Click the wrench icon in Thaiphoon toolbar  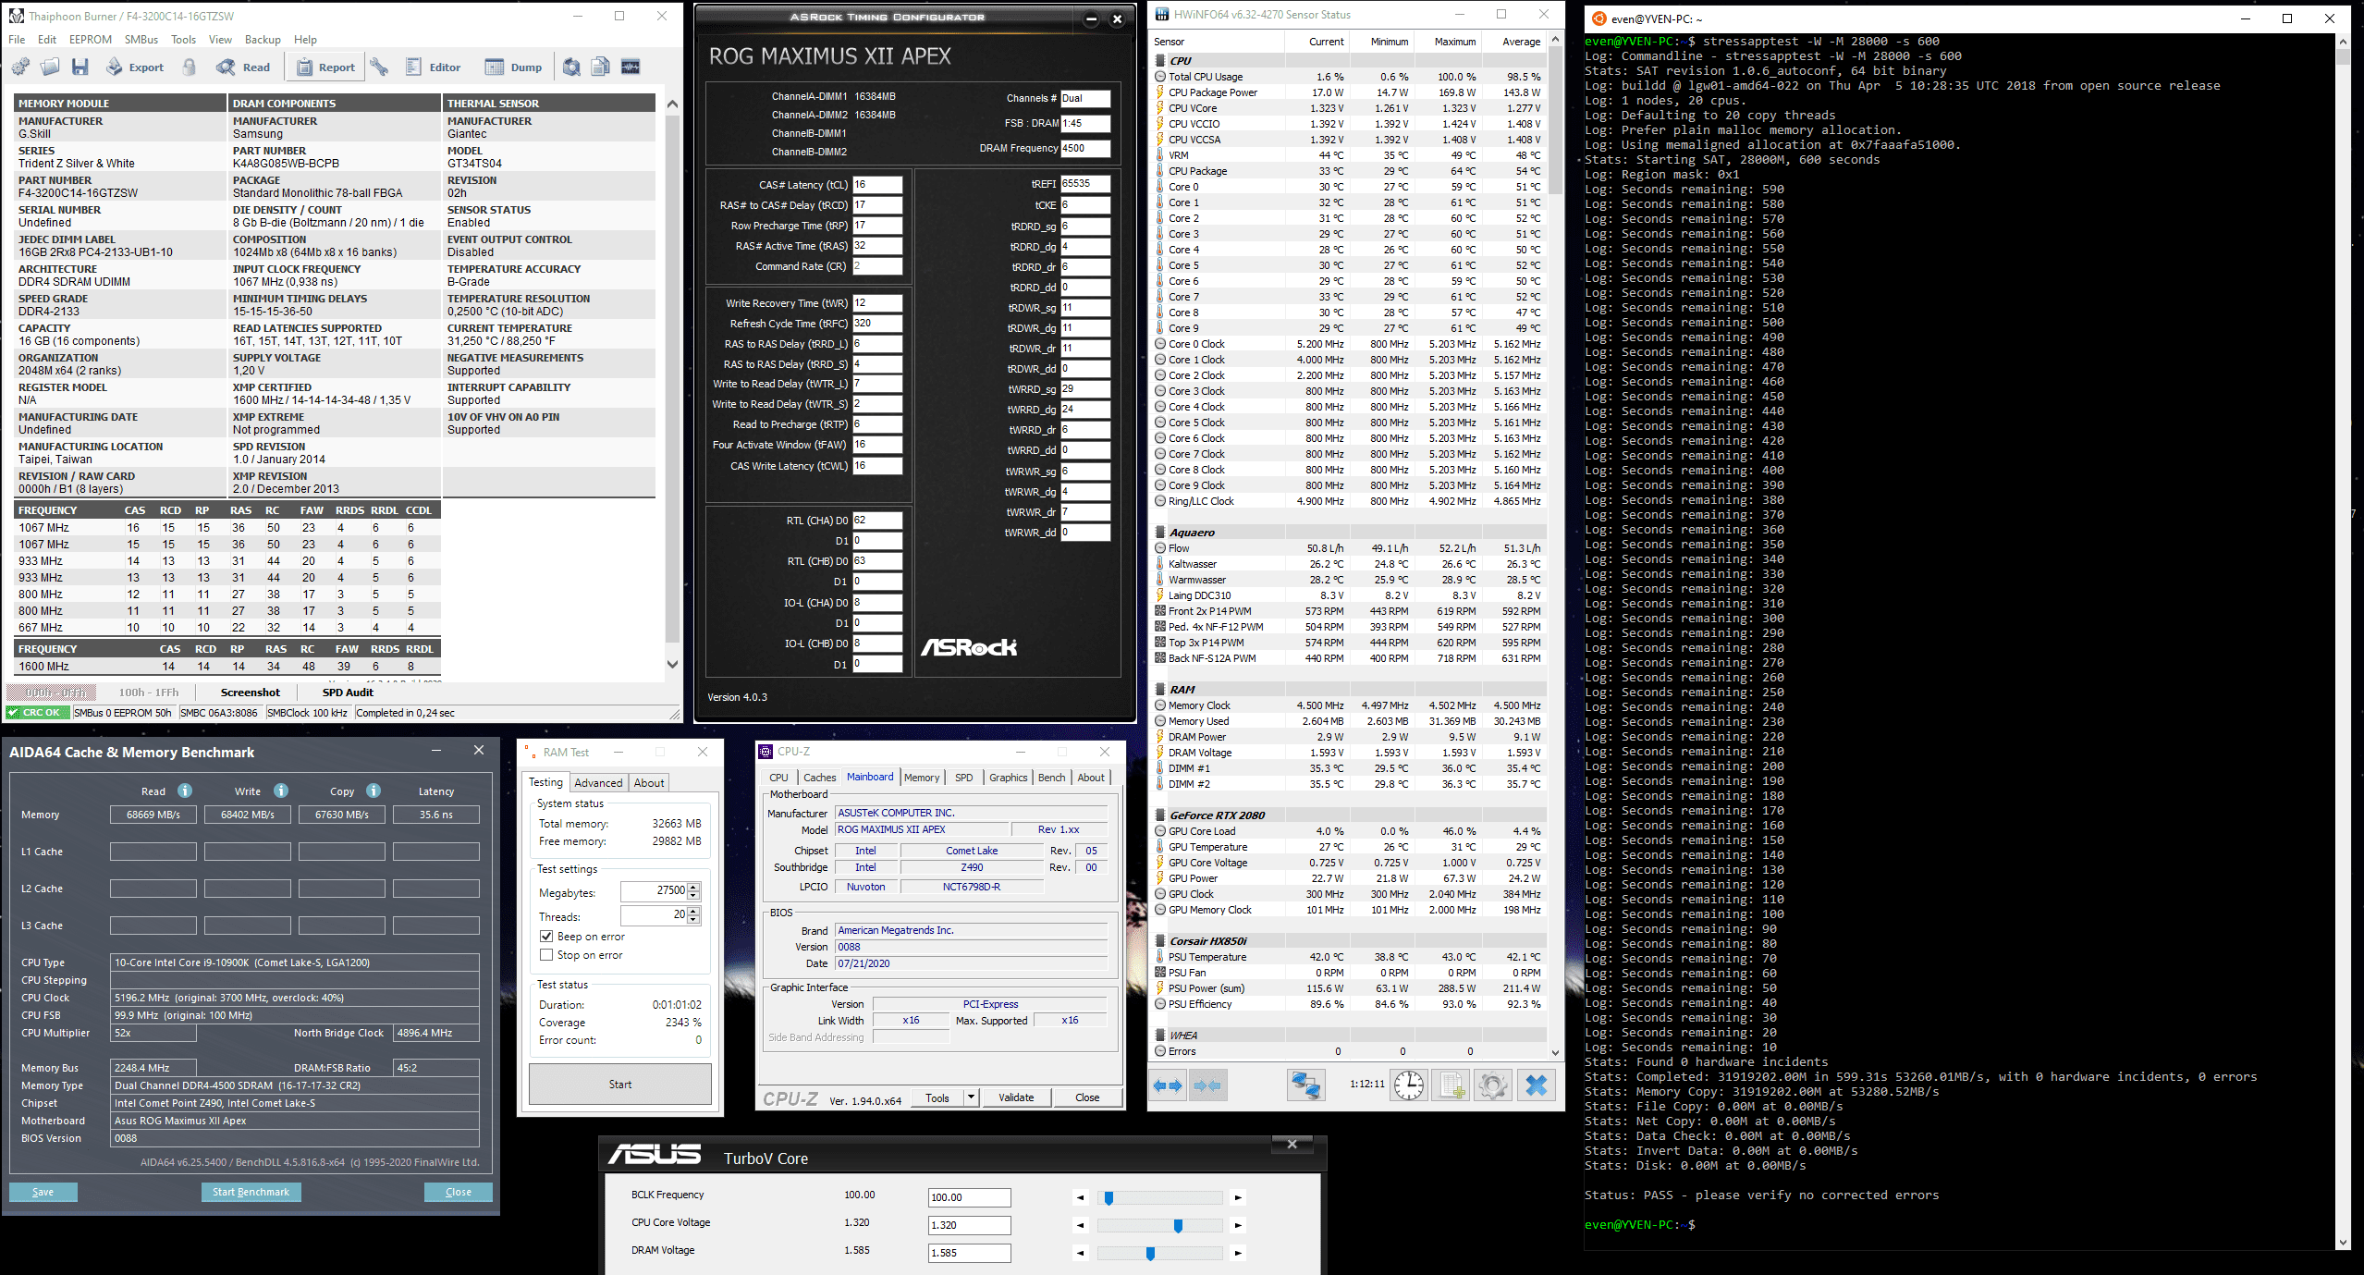(x=379, y=67)
